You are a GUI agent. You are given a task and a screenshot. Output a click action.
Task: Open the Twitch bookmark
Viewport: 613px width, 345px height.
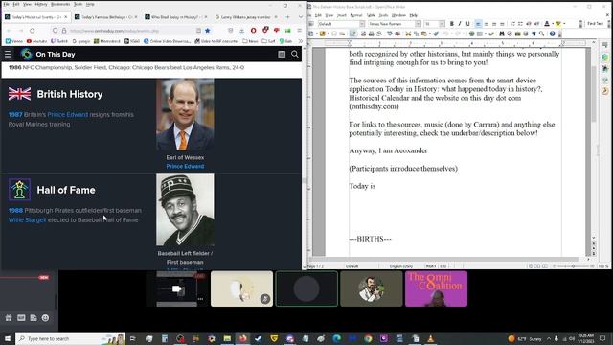pos(59,41)
